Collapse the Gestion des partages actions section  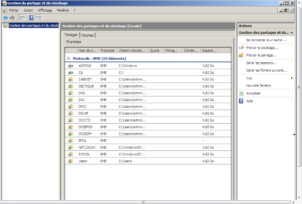tap(292, 33)
